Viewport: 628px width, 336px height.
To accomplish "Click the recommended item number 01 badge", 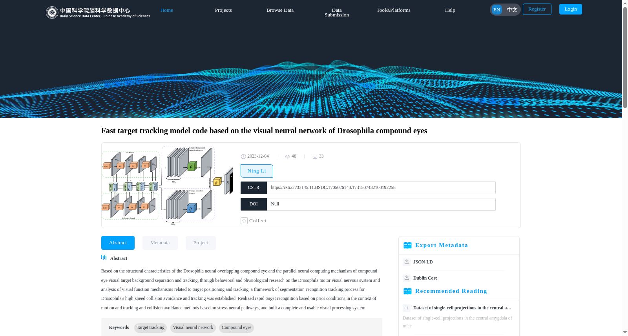I will pos(407,308).
